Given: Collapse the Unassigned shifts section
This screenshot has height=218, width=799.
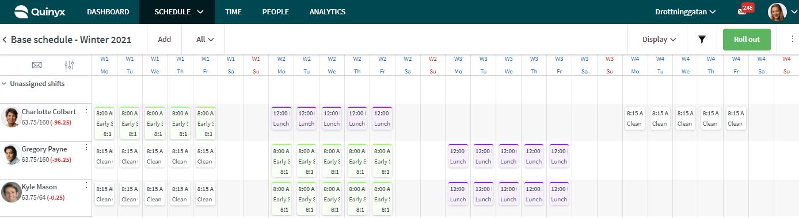Looking at the screenshot, I should point(5,84).
